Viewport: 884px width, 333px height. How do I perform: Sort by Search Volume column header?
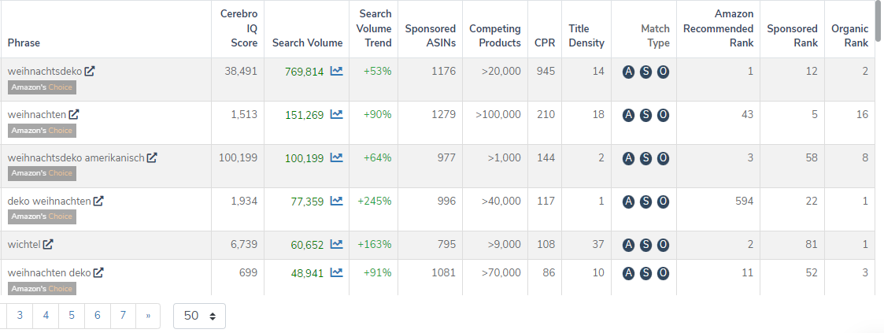[307, 43]
